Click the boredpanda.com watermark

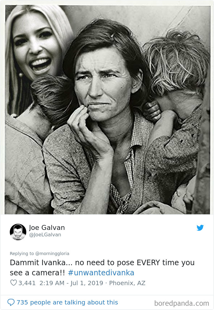[182, 303]
